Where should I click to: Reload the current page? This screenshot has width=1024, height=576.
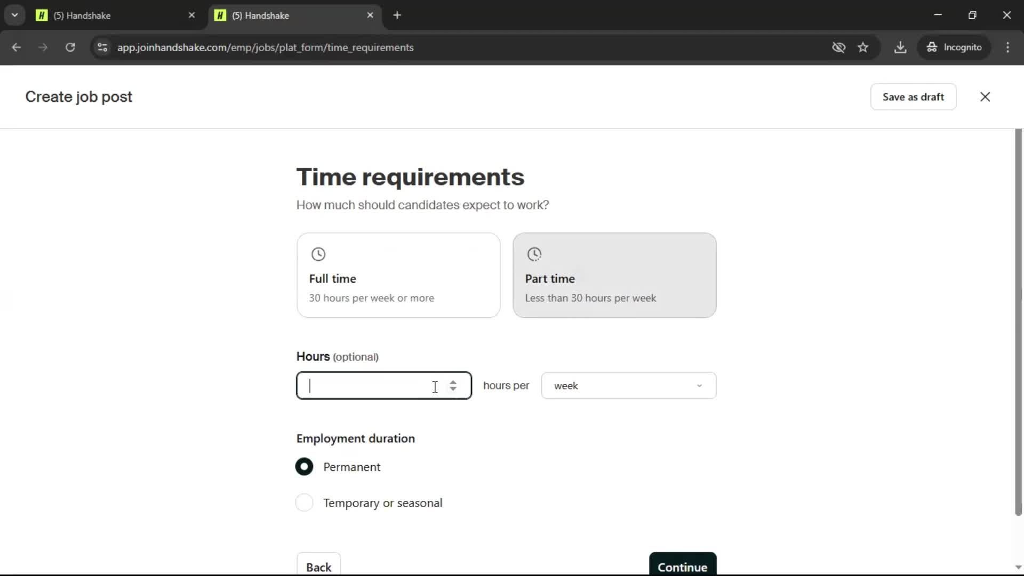70,47
